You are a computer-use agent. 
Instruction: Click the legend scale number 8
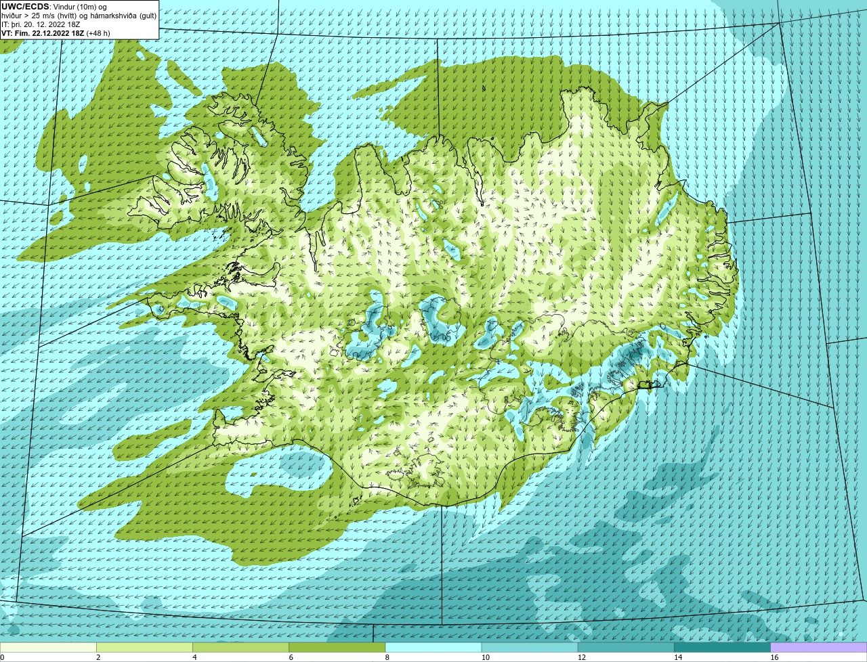click(387, 657)
